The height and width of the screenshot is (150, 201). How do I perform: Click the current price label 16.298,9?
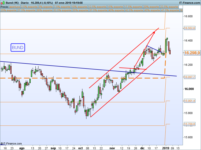(192, 53)
